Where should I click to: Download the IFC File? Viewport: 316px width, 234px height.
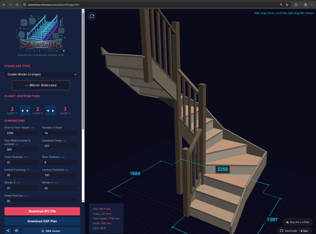click(x=42, y=211)
